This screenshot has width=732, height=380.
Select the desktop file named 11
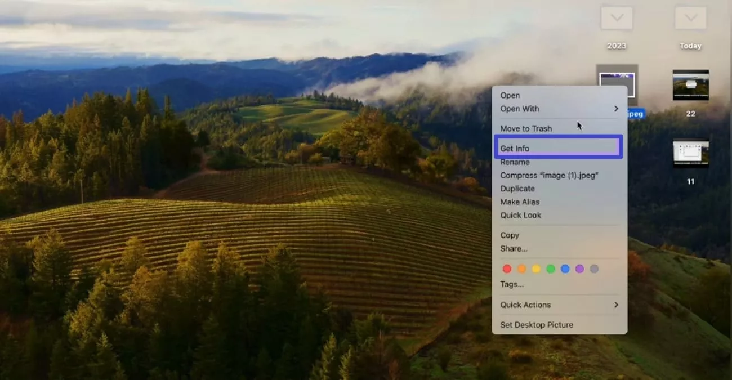[x=690, y=153]
